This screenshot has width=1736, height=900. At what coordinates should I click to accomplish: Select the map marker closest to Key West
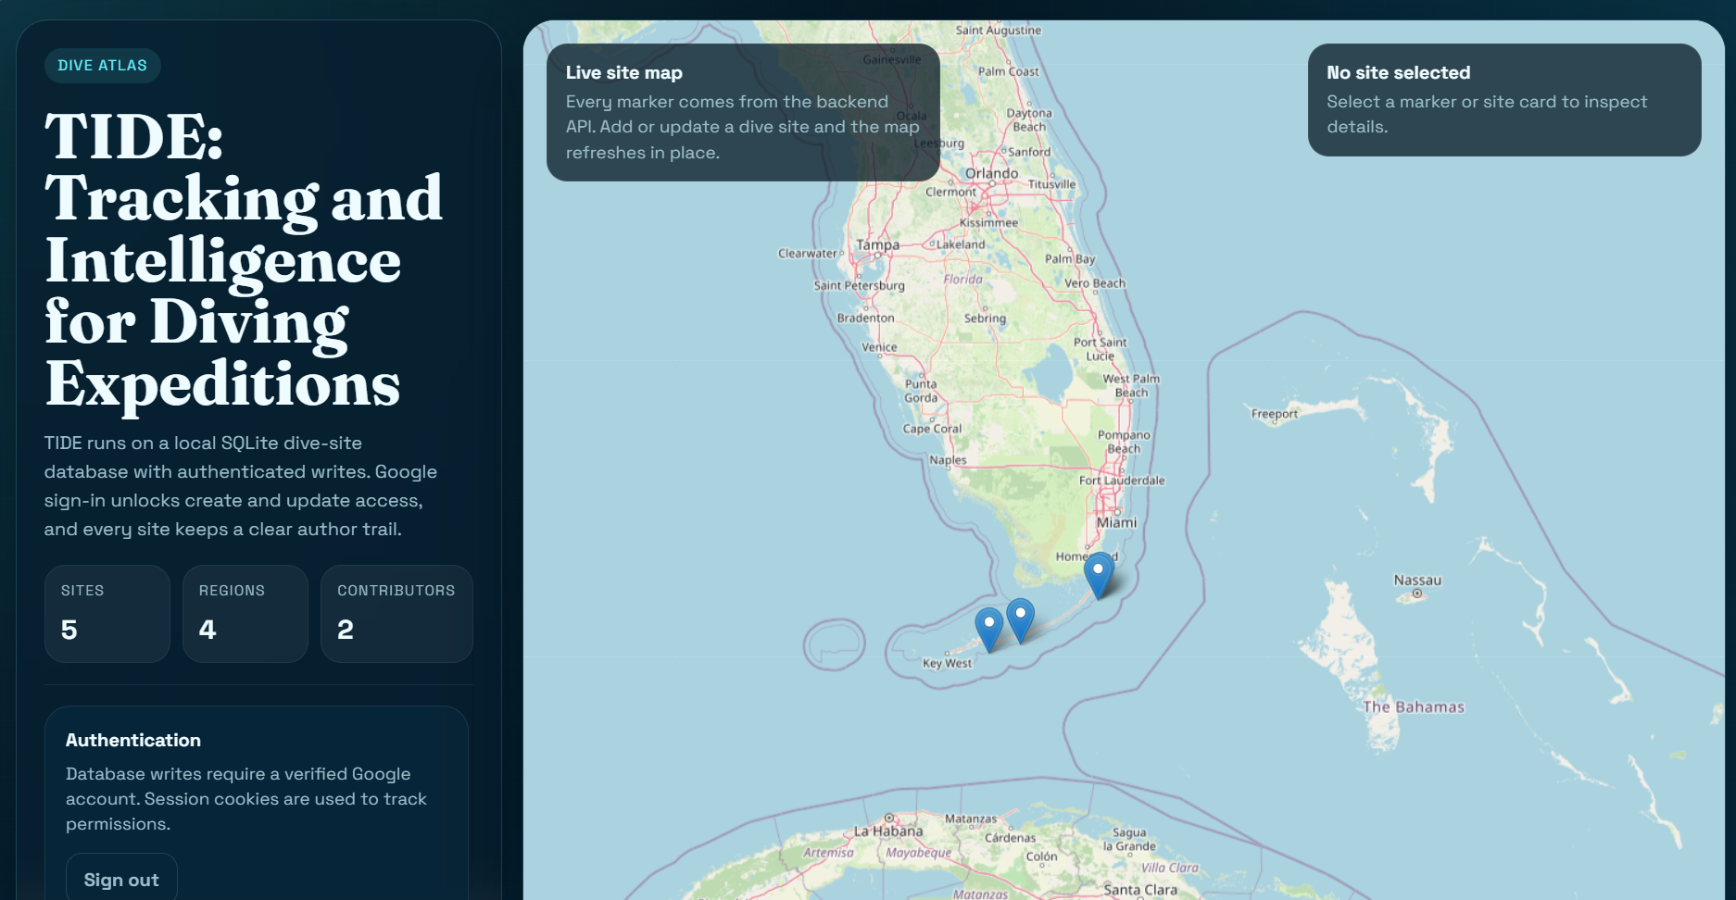pyautogui.click(x=989, y=630)
